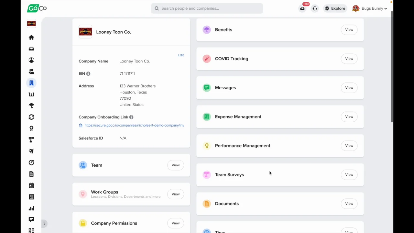Open the profile circle sidebar icon

[x=31, y=60]
